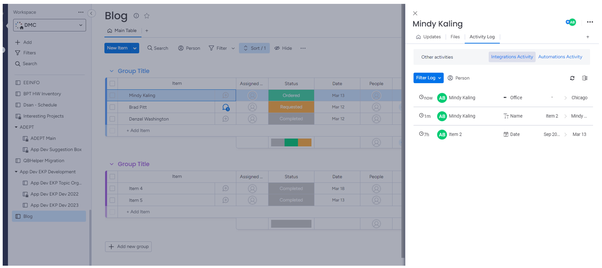602x268 pixels.
Task: Check the Brad Pitt row checkbox
Action: click(112, 107)
